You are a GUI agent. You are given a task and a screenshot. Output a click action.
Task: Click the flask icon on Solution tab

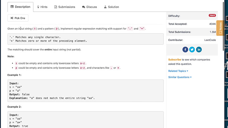pos(105,7)
